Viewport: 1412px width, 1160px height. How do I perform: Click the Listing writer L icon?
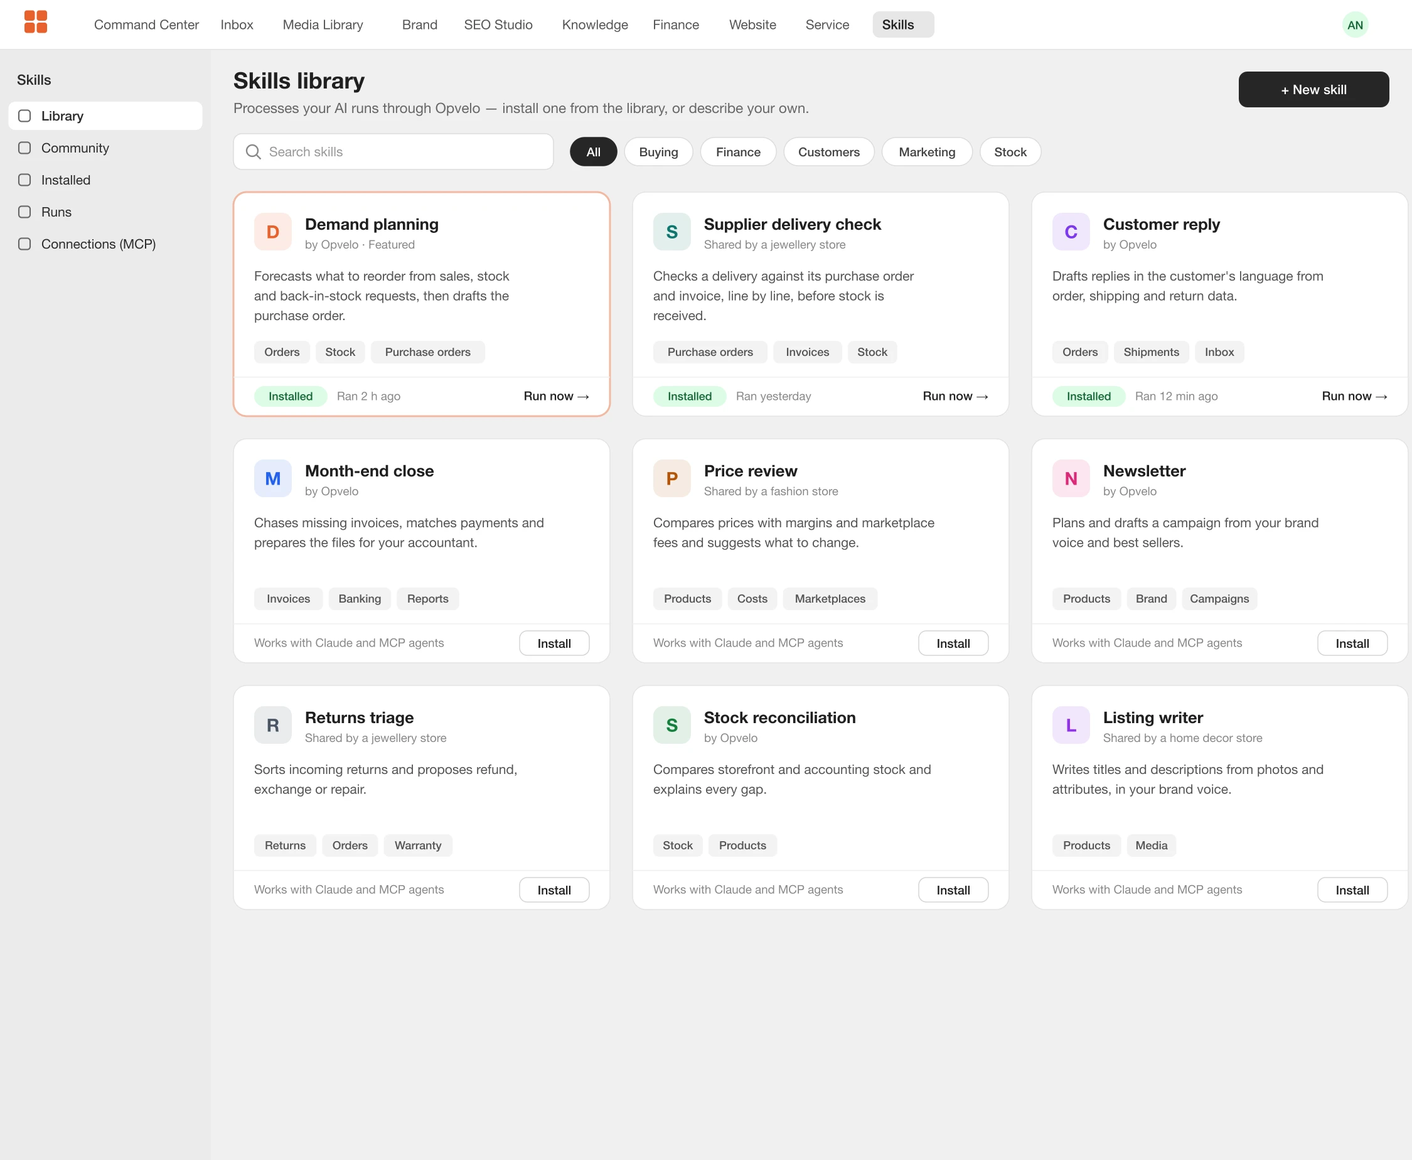click(1071, 725)
